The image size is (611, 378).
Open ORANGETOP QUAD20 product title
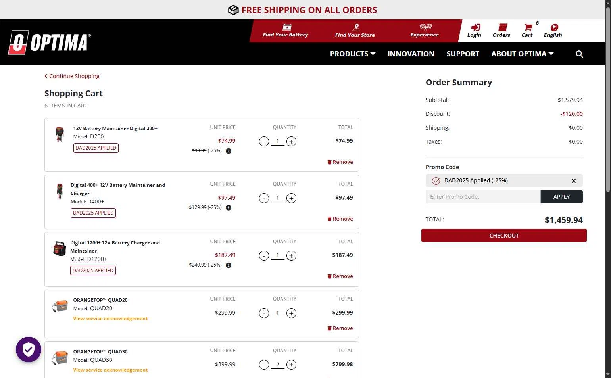tap(100, 300)
